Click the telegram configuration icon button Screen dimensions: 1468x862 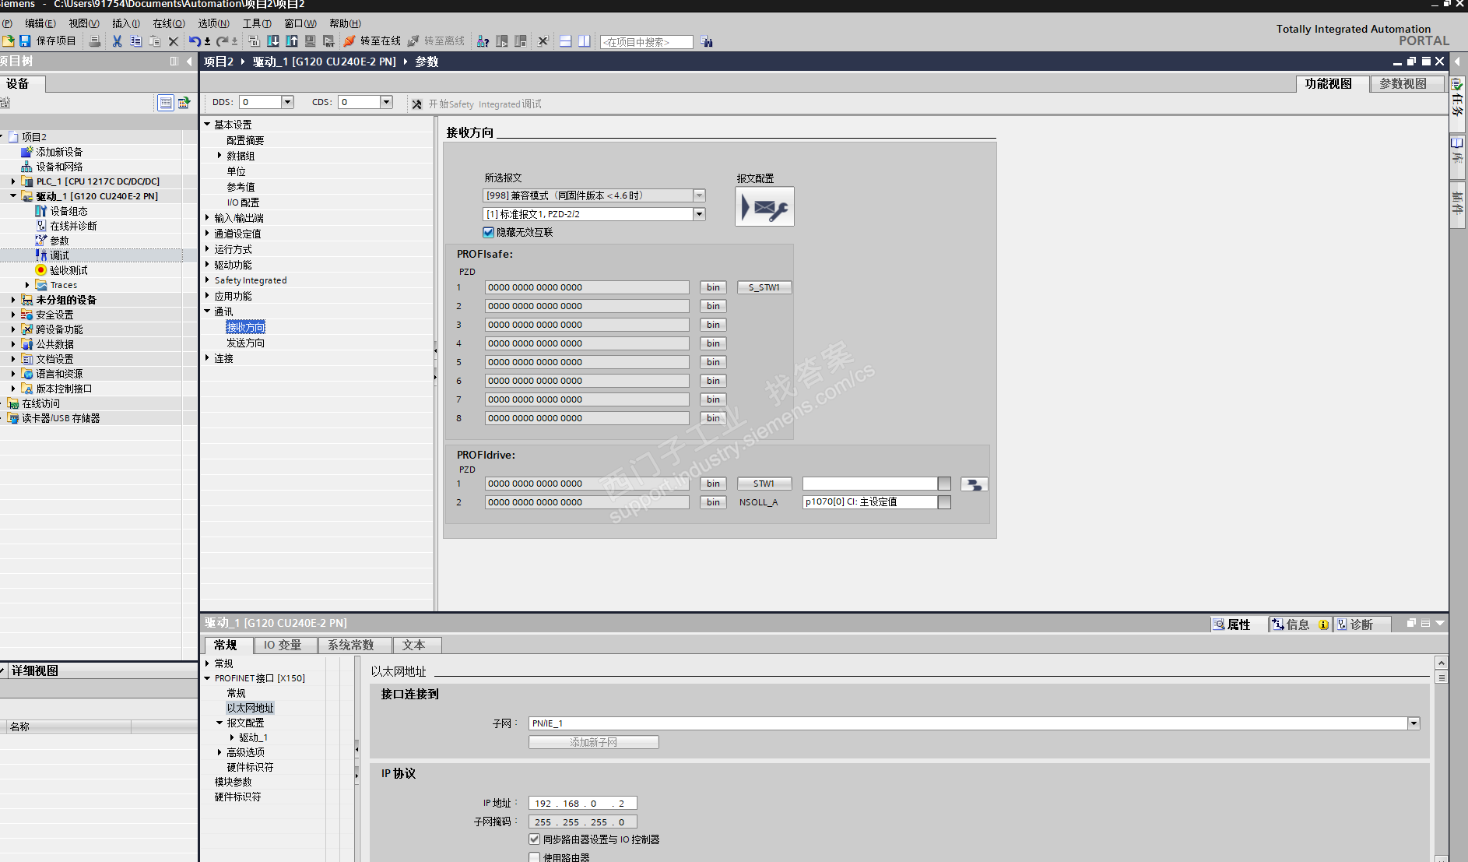tap(764, 206)
